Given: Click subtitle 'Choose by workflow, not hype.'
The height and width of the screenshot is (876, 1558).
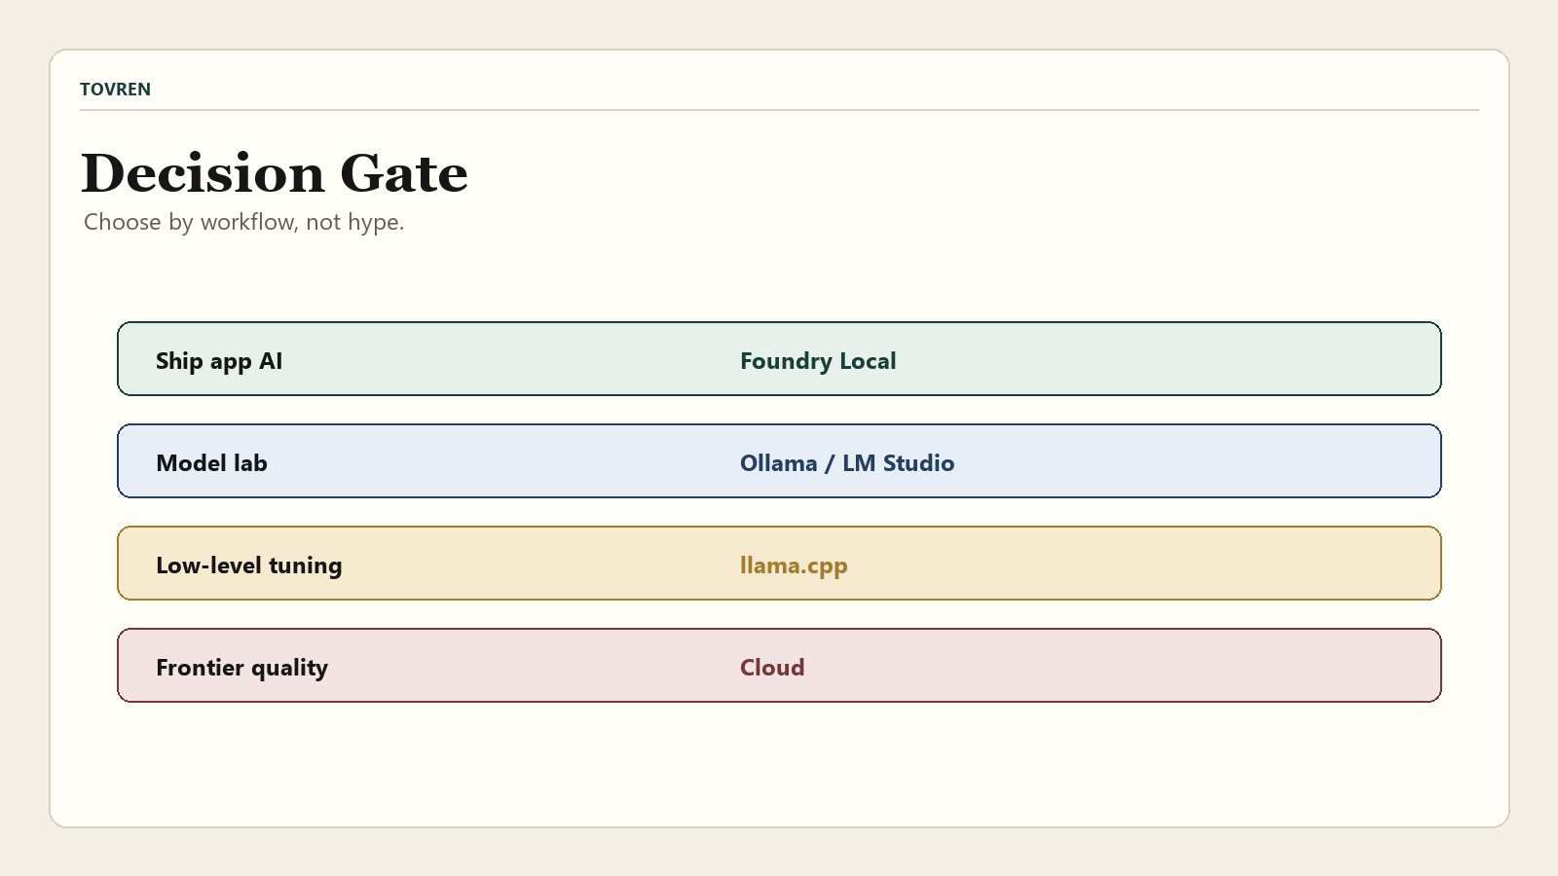Looking at the screenshot, I should [243, 222].
